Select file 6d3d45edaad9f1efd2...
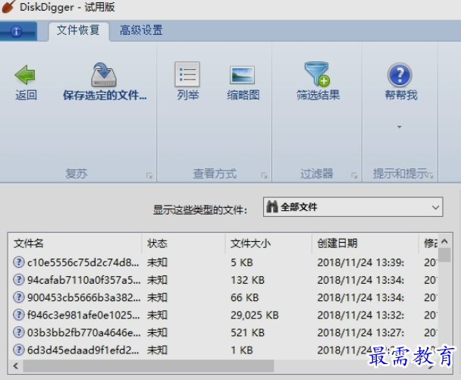This screenshot has width=461, height=380. (x=83, y=350)
